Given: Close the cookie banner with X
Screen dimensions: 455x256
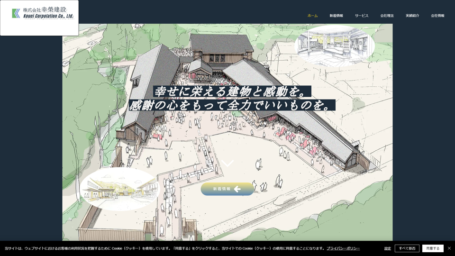Looking at the screenshot, I should 449,248.
